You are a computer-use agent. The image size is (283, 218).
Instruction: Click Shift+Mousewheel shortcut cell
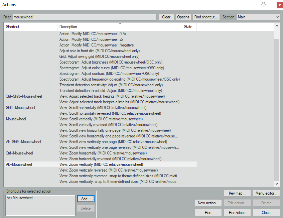pyautogui.click(x=20, y=108)
